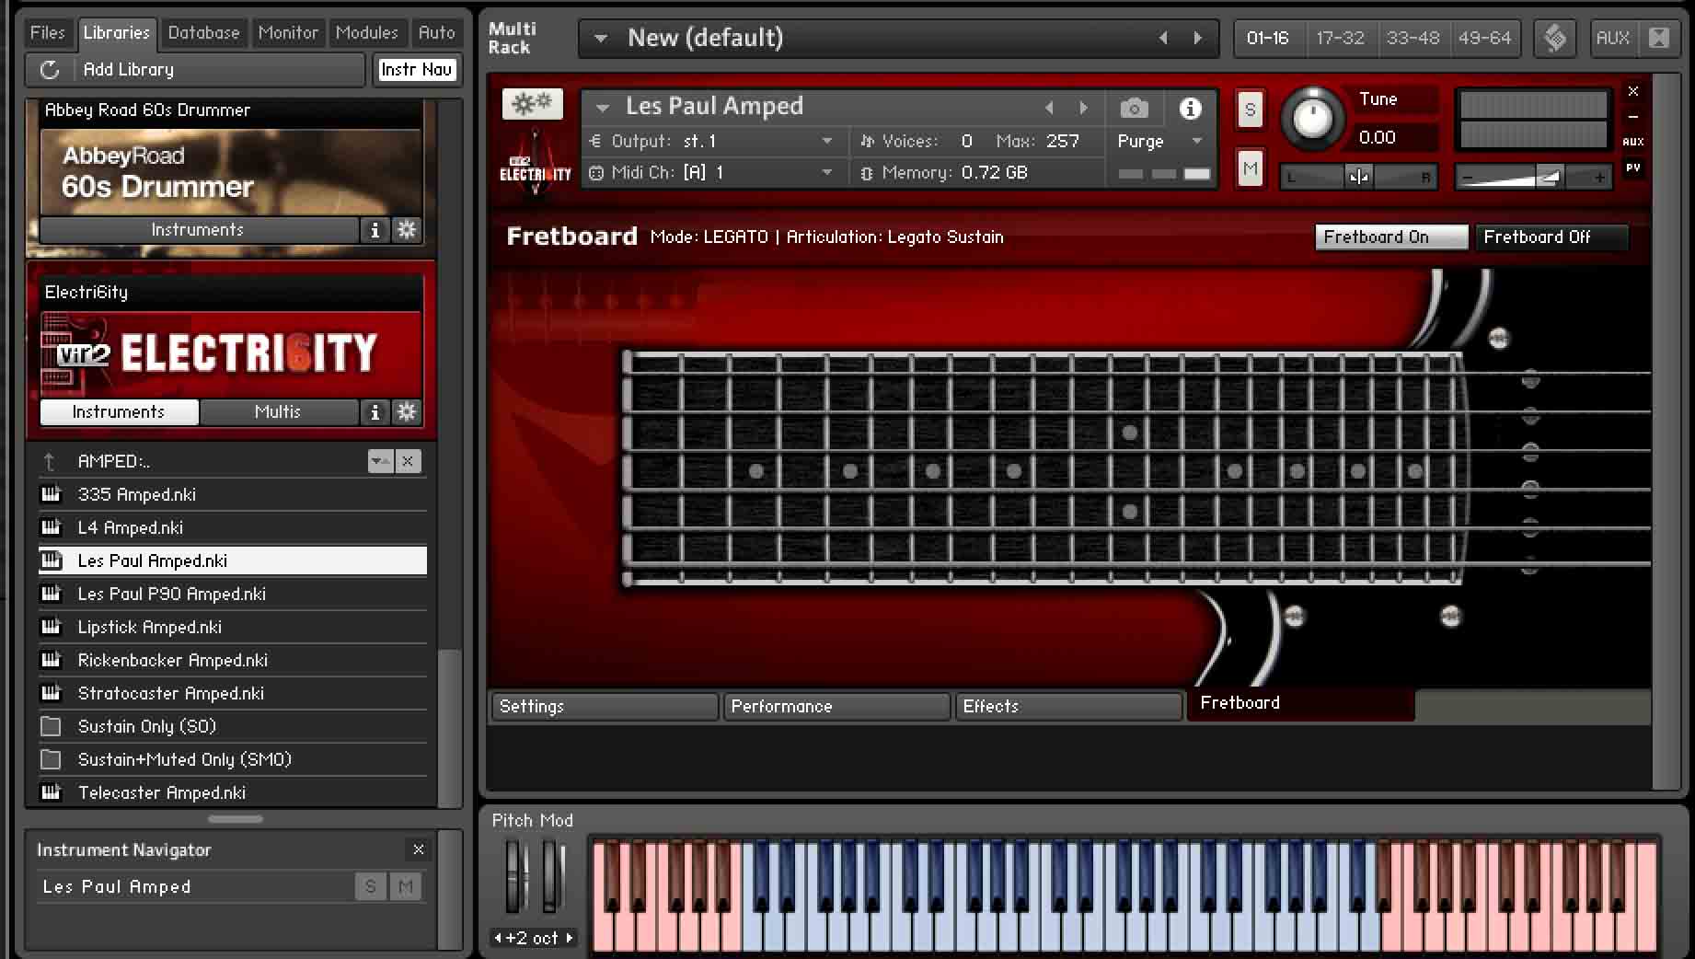Open the instrument name dropdown arrow

click(x=602, y=108)
